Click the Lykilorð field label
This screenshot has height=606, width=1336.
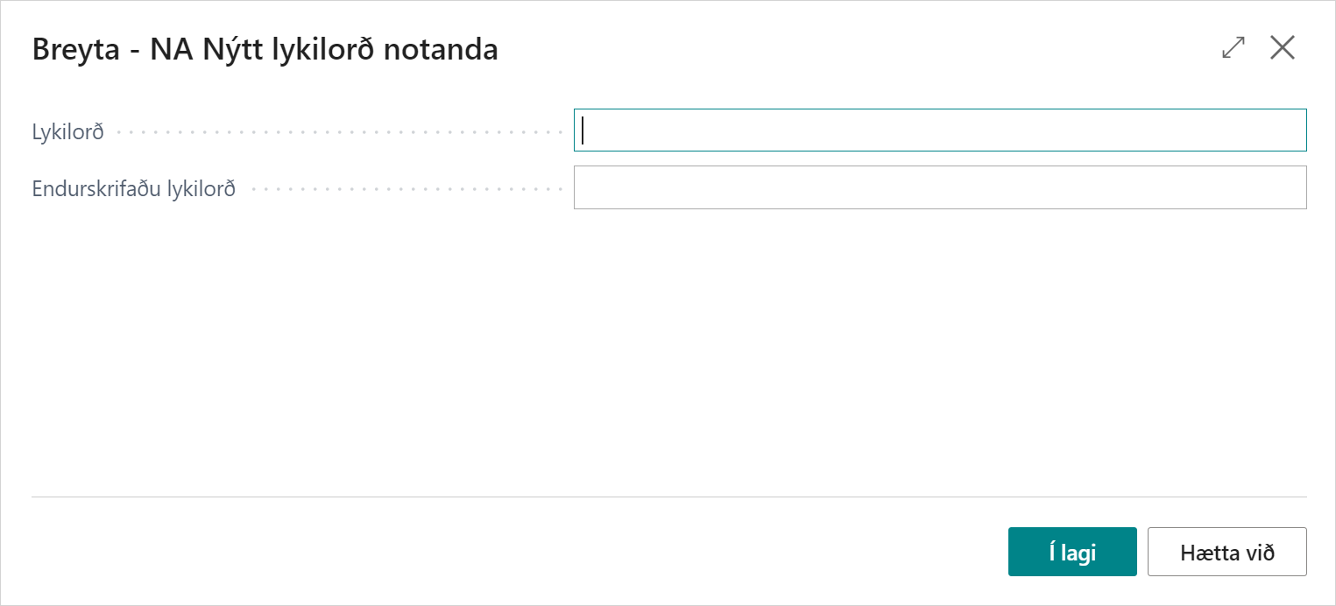[x=68, y=132]
